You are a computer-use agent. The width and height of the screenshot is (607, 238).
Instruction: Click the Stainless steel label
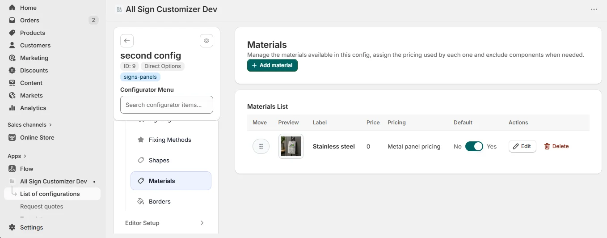(334, 146)
